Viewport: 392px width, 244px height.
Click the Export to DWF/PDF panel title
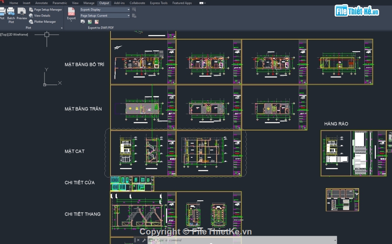101,28
